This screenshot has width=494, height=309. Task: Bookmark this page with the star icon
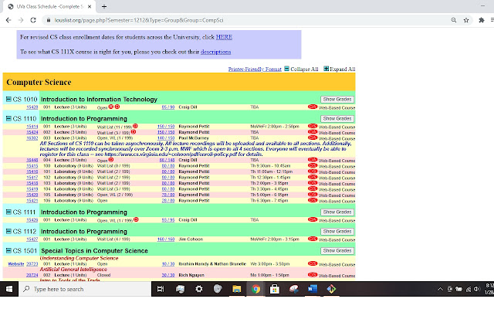(466, 20)
